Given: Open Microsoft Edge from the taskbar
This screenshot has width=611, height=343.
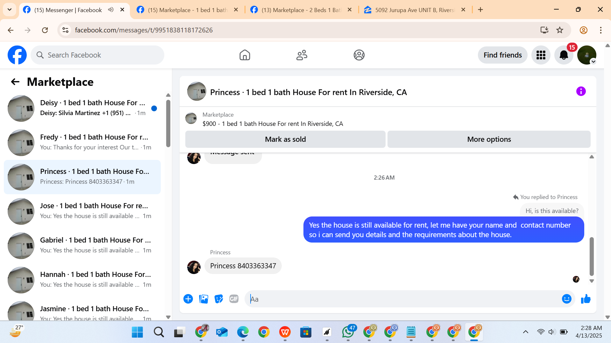Looking at the screenshot, I should (x=243, y=332).
